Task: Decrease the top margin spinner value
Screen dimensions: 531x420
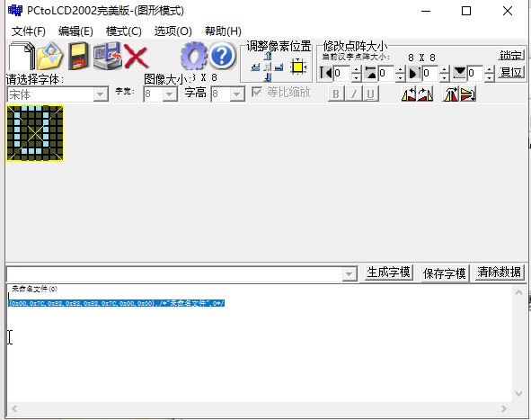Action: coord(401,77)
